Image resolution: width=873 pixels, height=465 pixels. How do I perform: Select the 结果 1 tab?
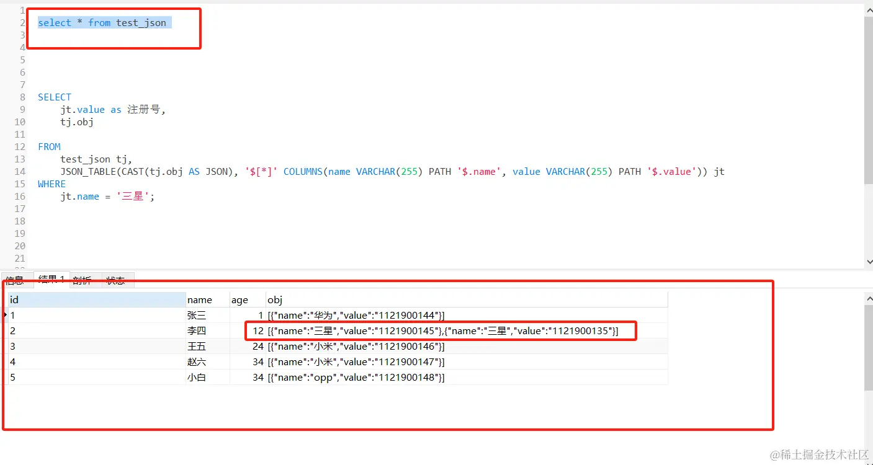[x=51, y=280]
